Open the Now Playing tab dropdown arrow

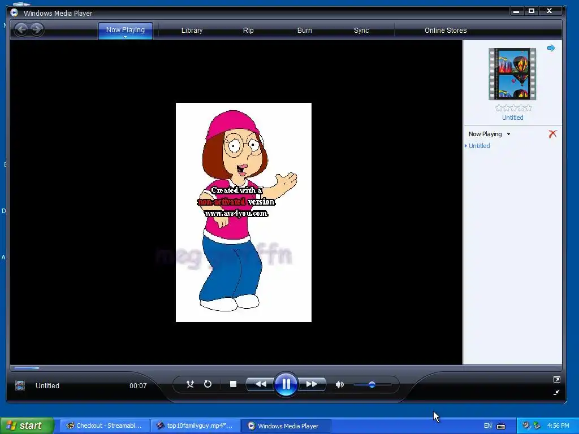point(125,37)
